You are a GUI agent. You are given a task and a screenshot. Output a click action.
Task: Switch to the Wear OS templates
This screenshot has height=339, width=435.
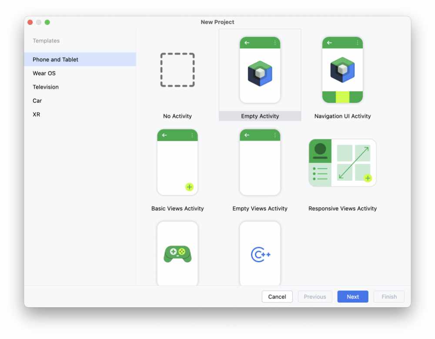[44, 73]
